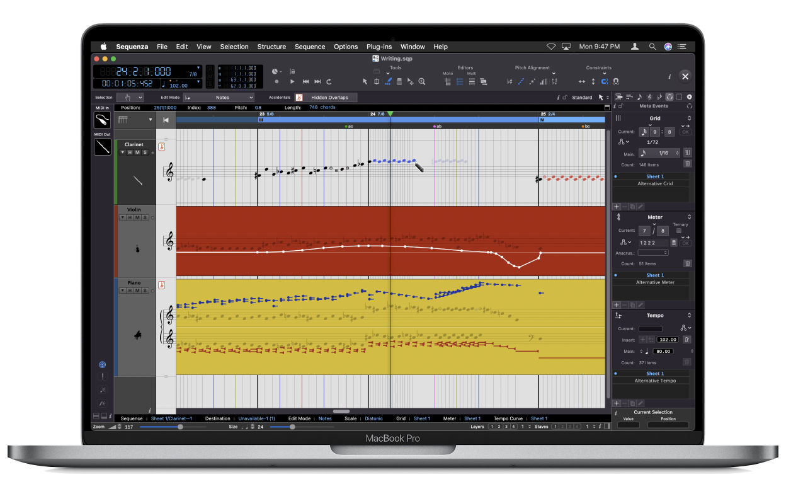
Task: Click the Violin instrument icon
Action: point(137,249)
